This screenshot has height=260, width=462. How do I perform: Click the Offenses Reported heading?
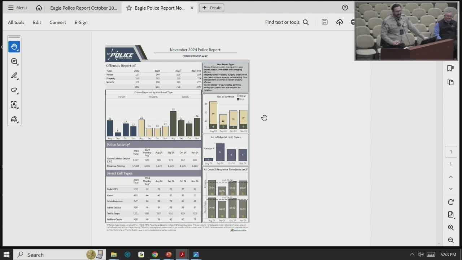(121, 66)
